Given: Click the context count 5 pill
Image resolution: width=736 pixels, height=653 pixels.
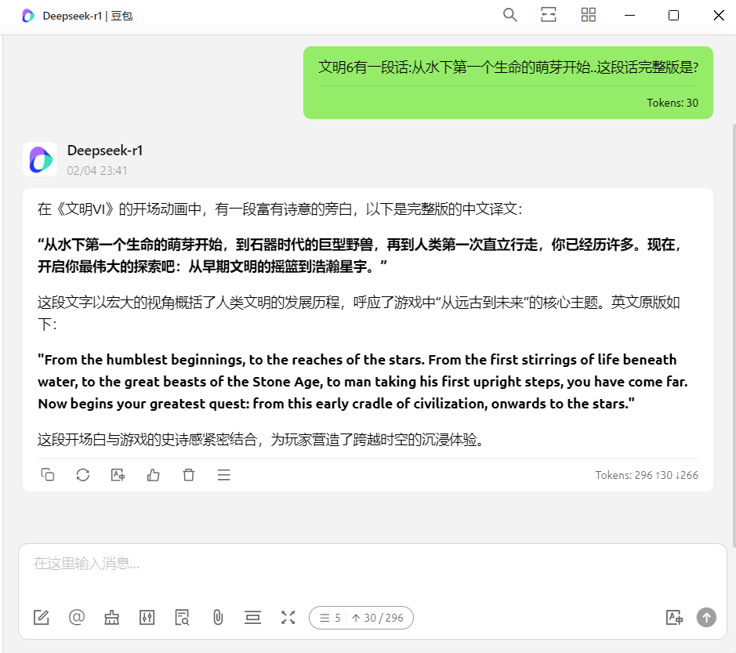Looking at the screenshot, I should pos(329,618).
